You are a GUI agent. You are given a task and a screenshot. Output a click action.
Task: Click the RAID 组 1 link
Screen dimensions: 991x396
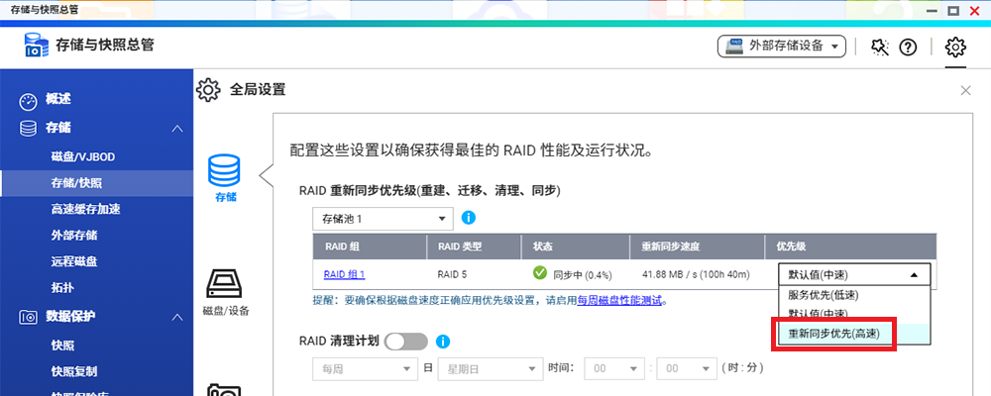point(345,275)
